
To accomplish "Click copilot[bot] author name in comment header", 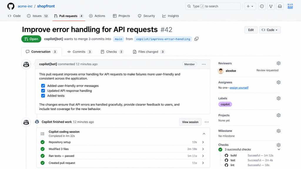I will (48, 64).
